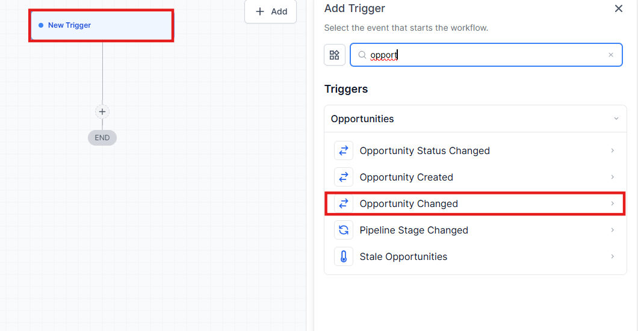638x331 pixels.
Task: Click the Opportunity Created trigger icon
Action: (344, 178)
